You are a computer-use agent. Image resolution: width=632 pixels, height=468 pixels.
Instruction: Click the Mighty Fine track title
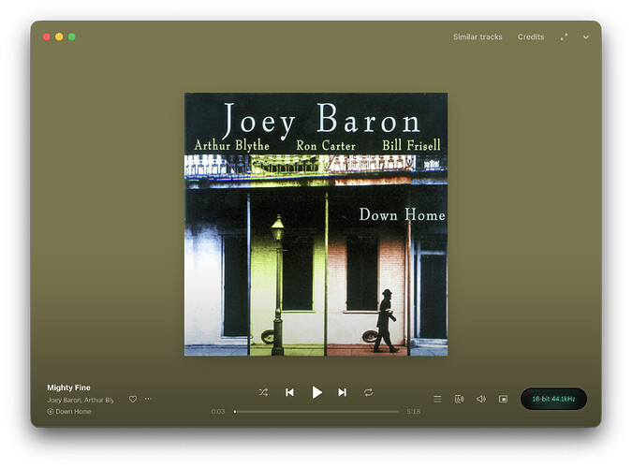tap(68, 388)
